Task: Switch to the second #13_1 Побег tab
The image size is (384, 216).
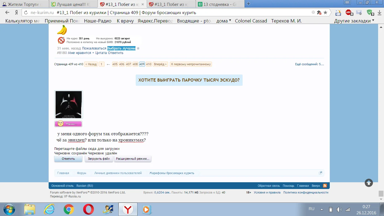Action: tap(172, 4)
